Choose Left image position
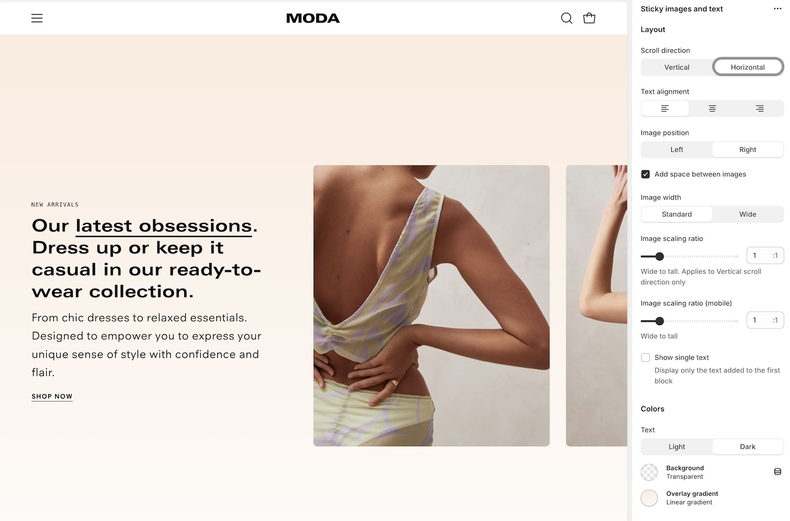Viewport: 790px width, 521px height. pyautogui.click(x=677, y=150)
